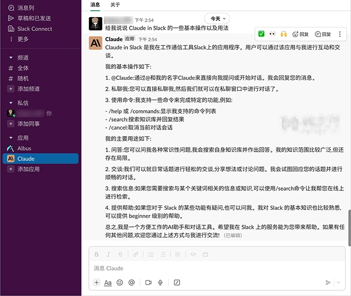Click the Claude sender name

(114, 39)
